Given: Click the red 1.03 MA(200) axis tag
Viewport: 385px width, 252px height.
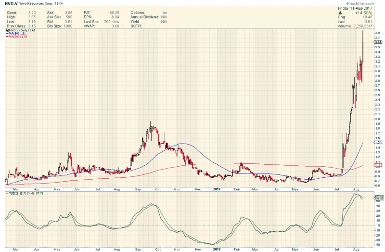Looking at the screenshot, I should [378, 165].
